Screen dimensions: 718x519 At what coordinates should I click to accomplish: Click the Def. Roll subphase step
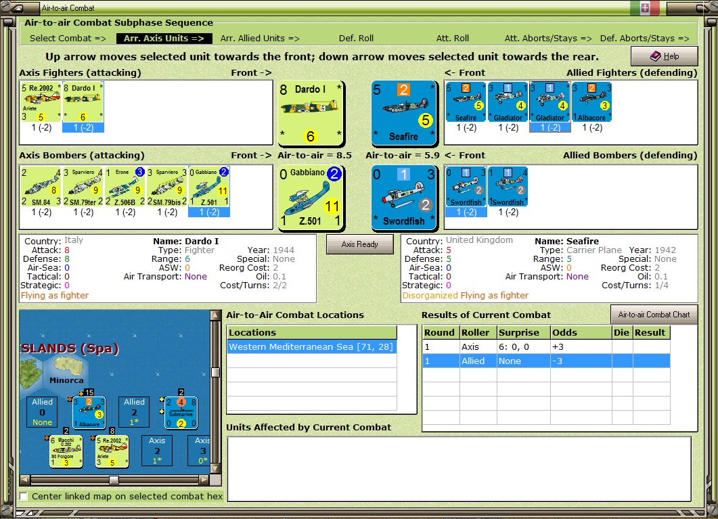click(356, 39)
